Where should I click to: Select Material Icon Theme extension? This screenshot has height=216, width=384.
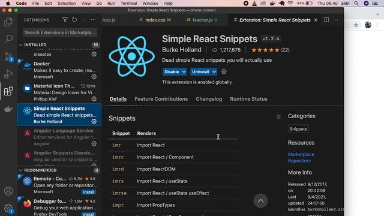[59, 92]
